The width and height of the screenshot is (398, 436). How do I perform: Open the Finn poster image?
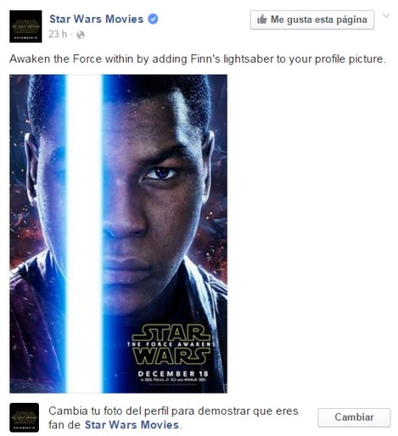[119, 234]
